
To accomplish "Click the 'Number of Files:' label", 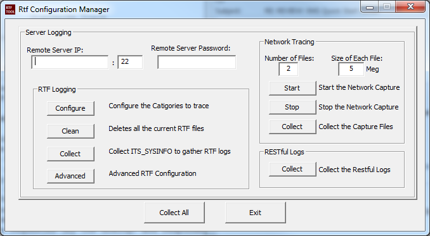I will coord(289,58).
